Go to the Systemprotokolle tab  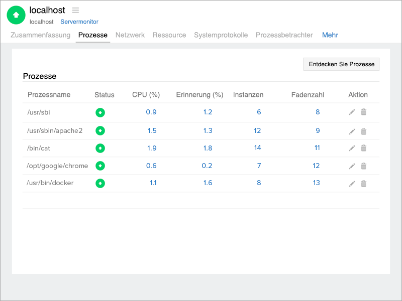(221, 35)
